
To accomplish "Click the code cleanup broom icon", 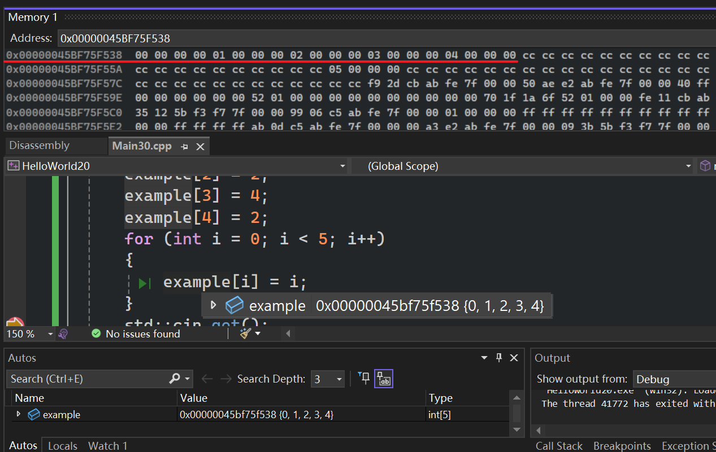I will 245,333.
